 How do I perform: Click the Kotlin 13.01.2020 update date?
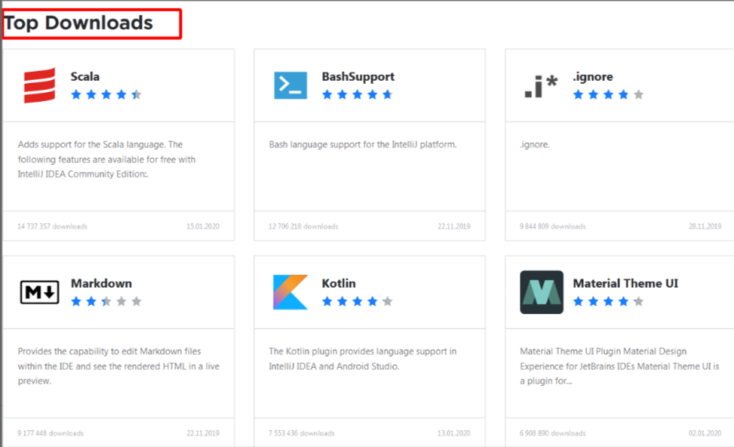click(x=454, y=433)
